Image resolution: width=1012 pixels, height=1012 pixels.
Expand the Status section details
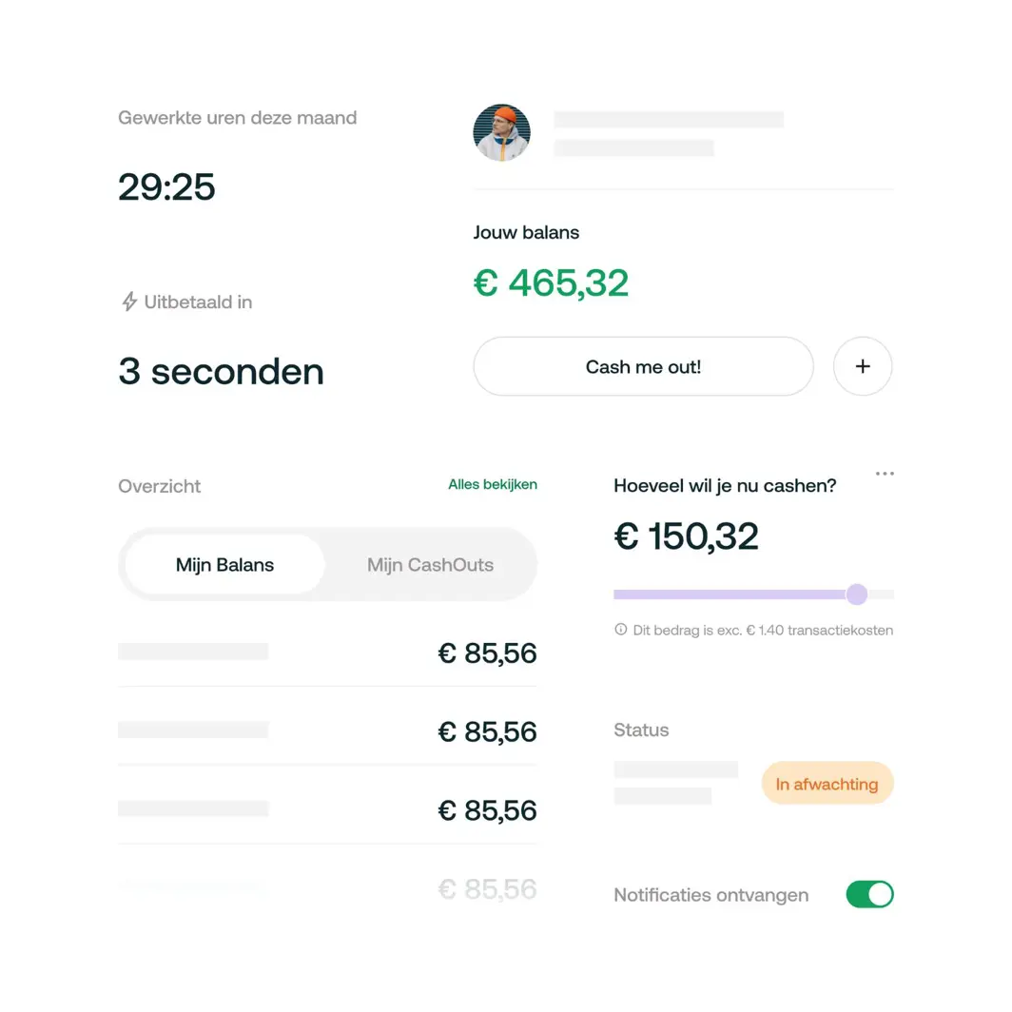pyautogui.click(x=641, y=730)
